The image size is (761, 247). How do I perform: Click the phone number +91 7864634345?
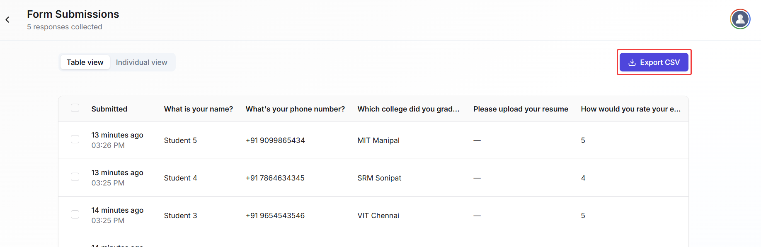pos(275,178)
